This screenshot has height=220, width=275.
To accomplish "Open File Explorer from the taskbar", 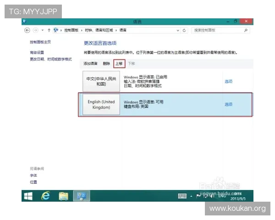I will click(64, 196).
